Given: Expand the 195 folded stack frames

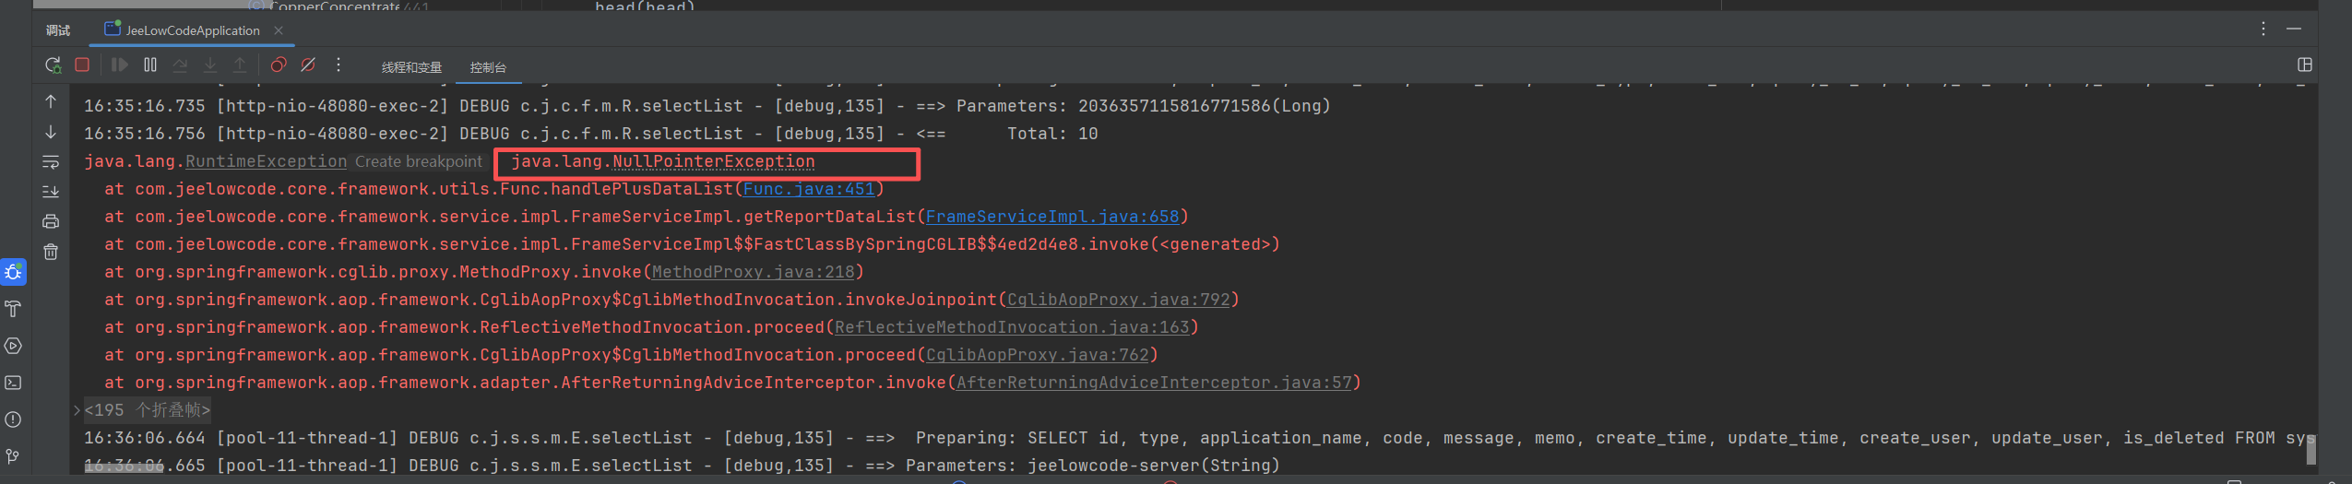Looking at the screenshot, I should [x=77, y=410].
